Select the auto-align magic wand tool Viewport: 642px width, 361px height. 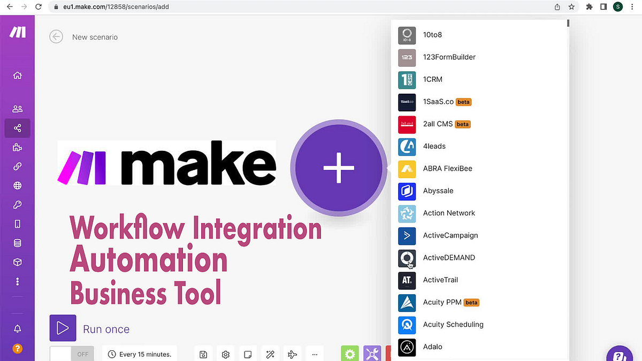click(x=270, y=354)
